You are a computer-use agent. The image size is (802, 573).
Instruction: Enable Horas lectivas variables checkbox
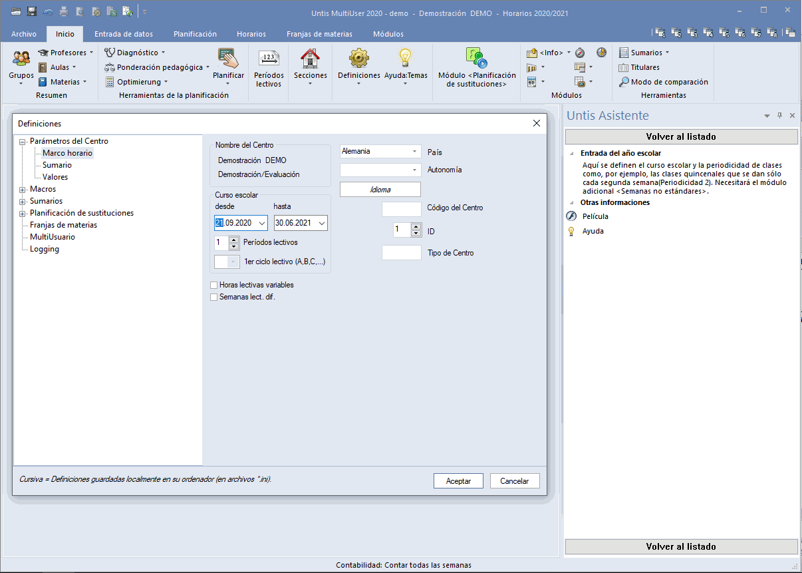pyautogui.click(x=214, y=285)
